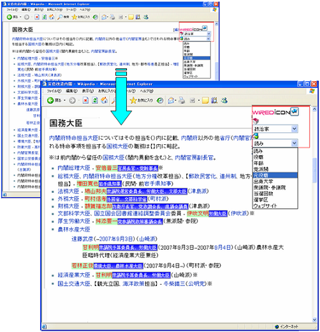Open the 内閣総理大臣 link
320x332 pixels.
pos(74,168)
